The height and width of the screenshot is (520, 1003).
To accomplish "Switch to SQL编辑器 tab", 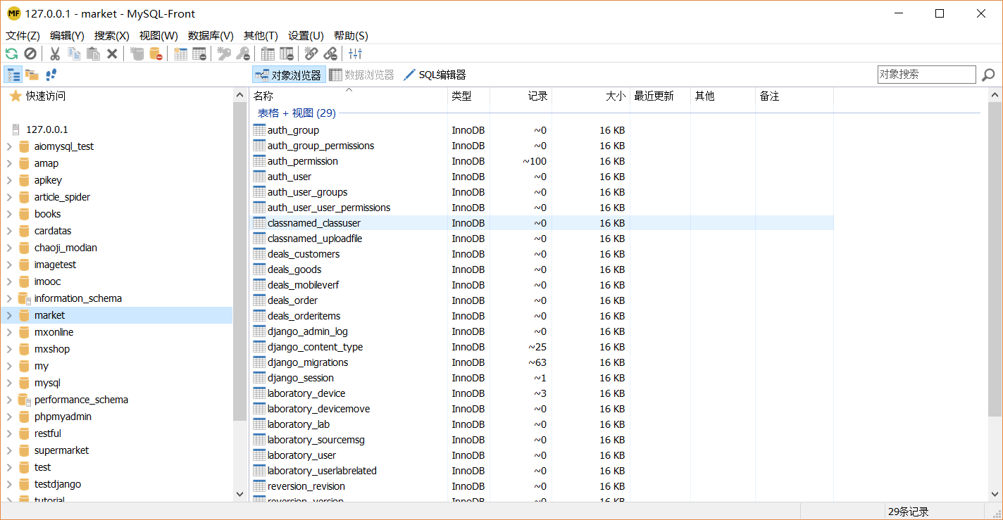I will pos(435,75).
